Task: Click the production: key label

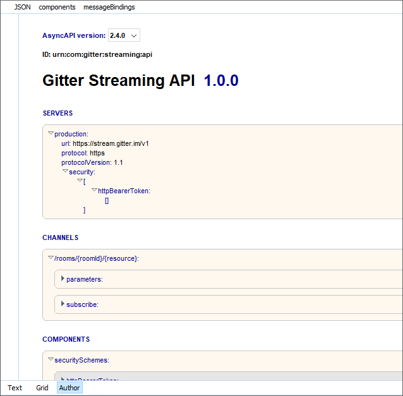Action: point(71,134)
